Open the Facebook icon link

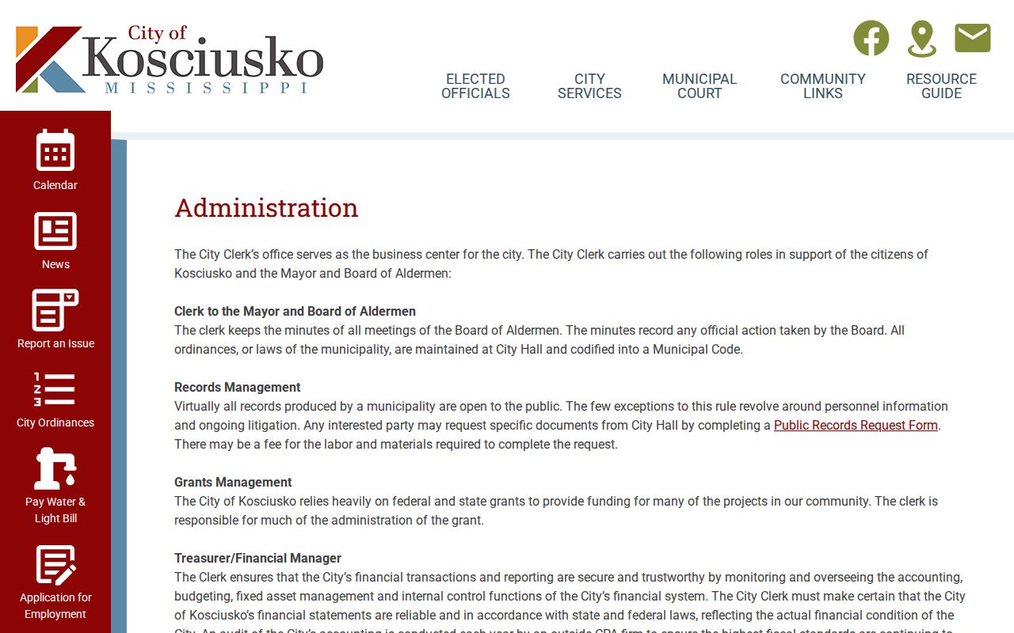coord(871,38)
